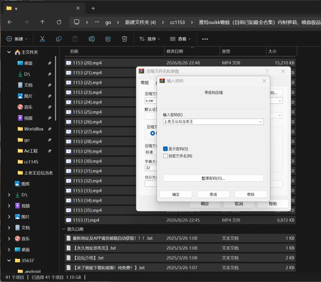The width and height of the screenshot is (321, 282).
Task: Enable the 加密文件名(N) checkbox
Action: [165, 156]
